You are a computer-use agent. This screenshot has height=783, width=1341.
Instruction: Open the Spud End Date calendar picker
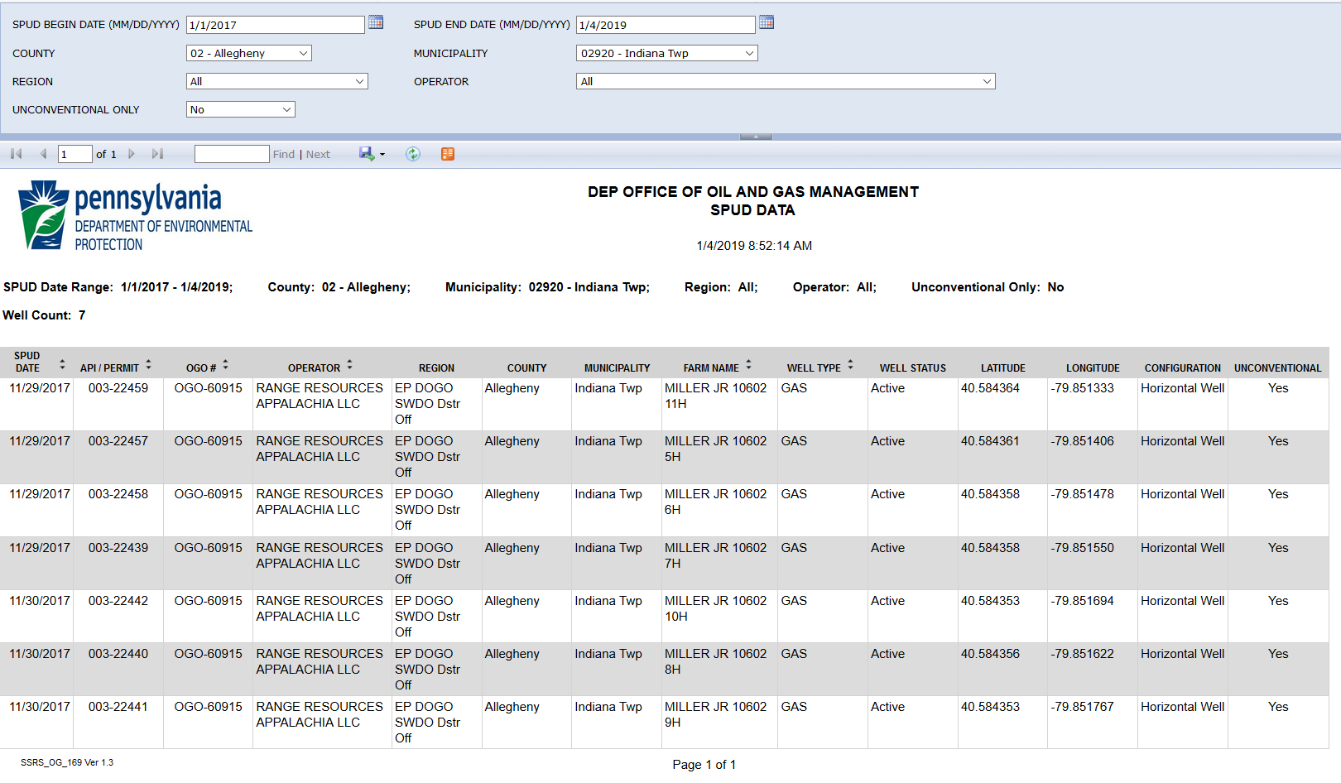[x=767, y=23]
